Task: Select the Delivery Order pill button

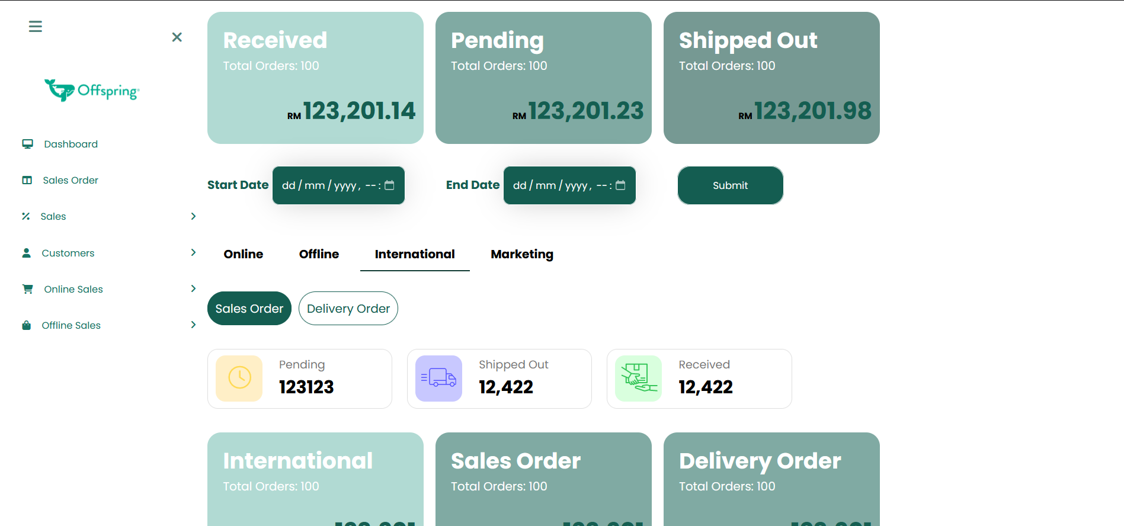Action: tap(348, 308)
